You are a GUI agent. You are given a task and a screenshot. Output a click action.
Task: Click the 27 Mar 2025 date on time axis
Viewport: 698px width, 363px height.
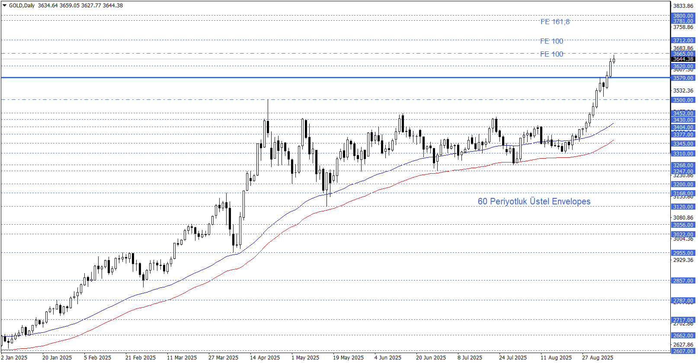click(x=223, y=358)
